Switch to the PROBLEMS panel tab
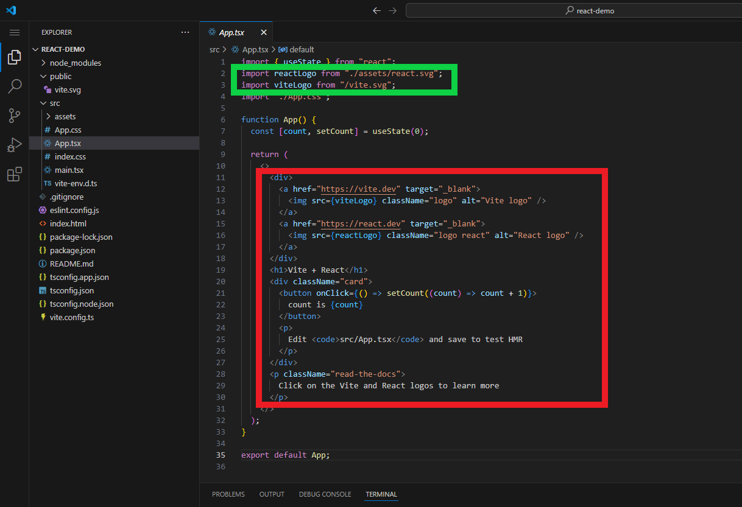 [x=228, y=494]
